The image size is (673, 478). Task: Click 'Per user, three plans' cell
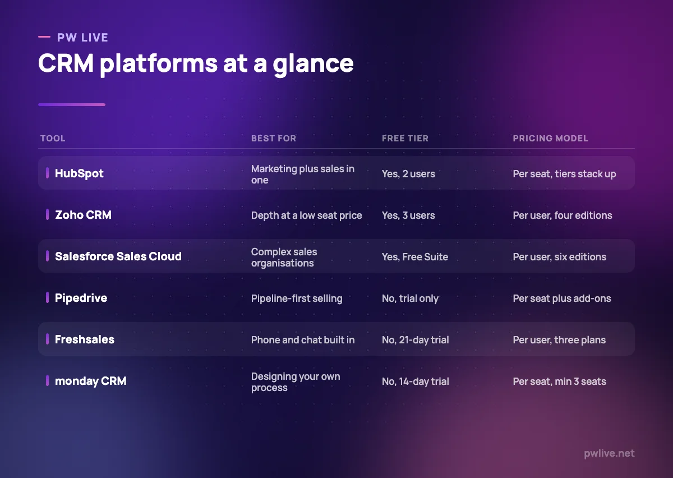click(559, 340)
